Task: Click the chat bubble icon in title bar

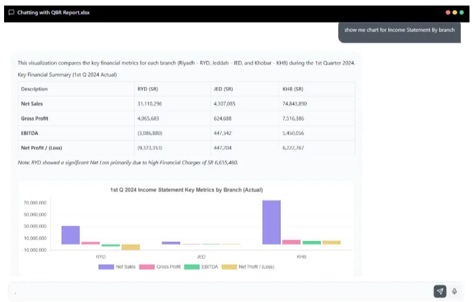Action: (12, 12)
